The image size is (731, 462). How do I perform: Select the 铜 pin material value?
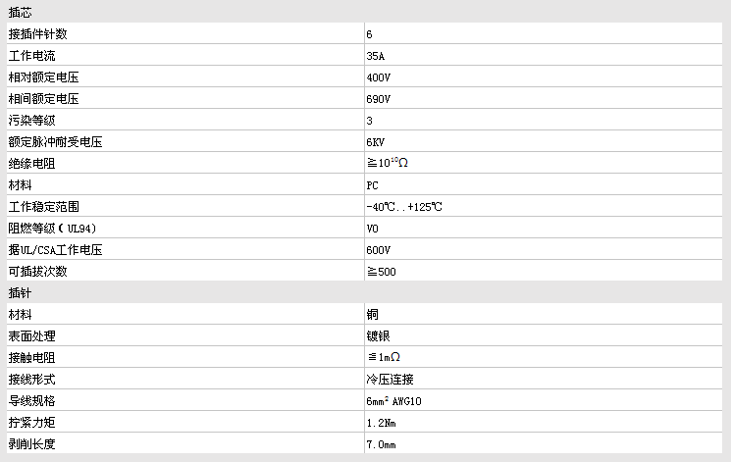tap(373, 315)
